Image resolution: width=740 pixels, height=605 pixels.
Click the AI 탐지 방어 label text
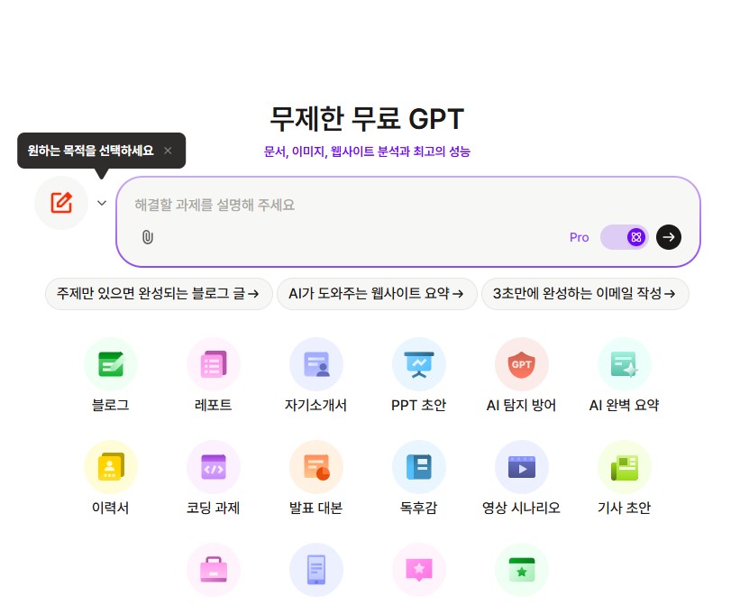(x=522, y=405)
